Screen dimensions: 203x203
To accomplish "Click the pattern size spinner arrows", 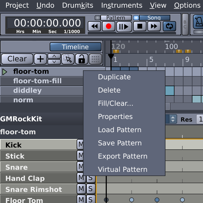I will 173,119.
